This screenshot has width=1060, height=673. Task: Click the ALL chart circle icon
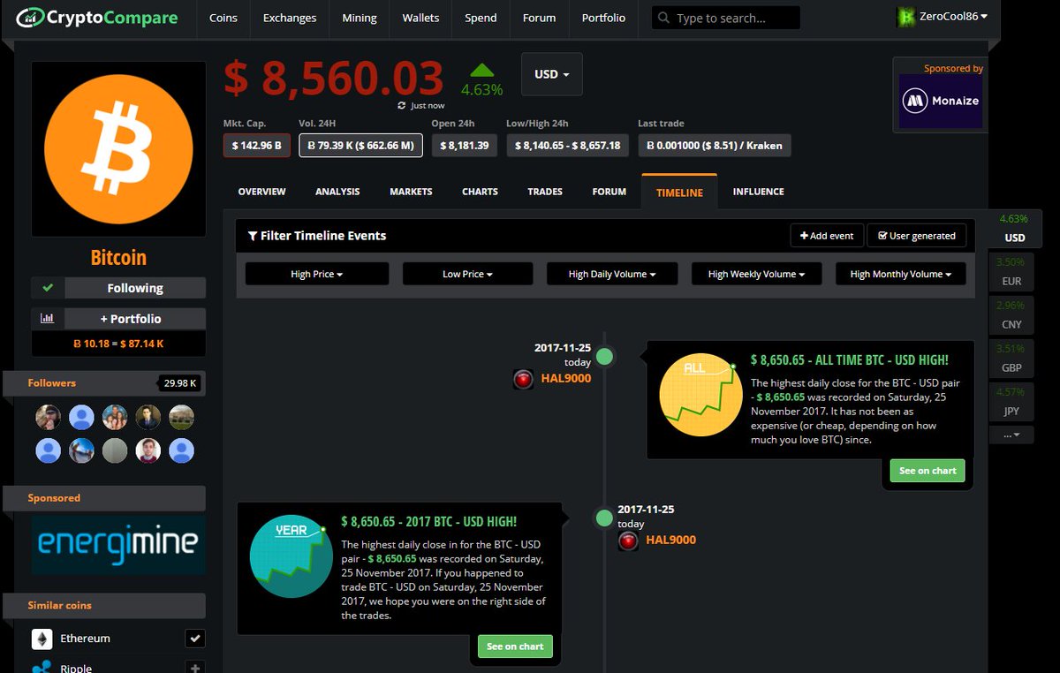(701, 395)
